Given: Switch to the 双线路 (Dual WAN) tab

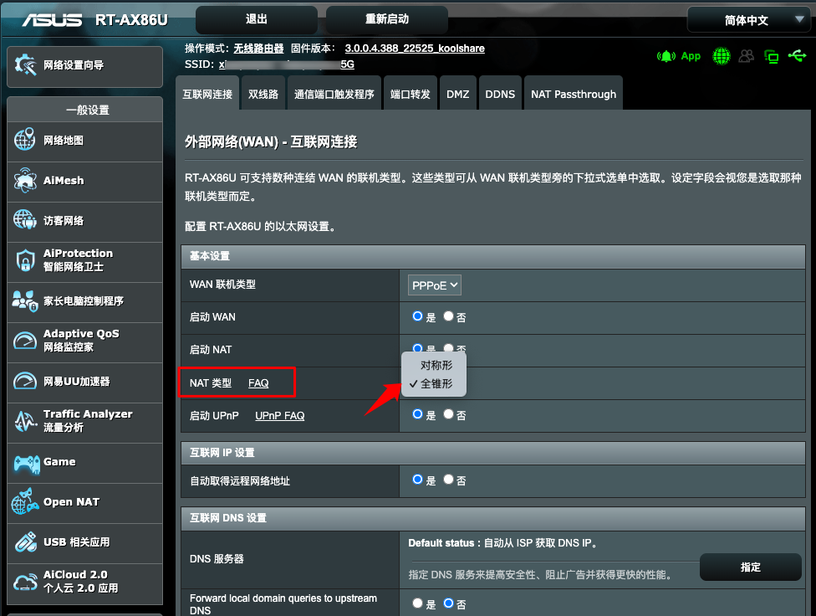Looking at the screenshot, I should tap(263, 94).
